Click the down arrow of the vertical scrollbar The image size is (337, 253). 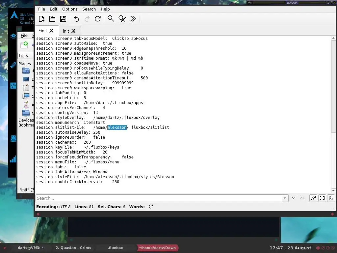point(333,191)
